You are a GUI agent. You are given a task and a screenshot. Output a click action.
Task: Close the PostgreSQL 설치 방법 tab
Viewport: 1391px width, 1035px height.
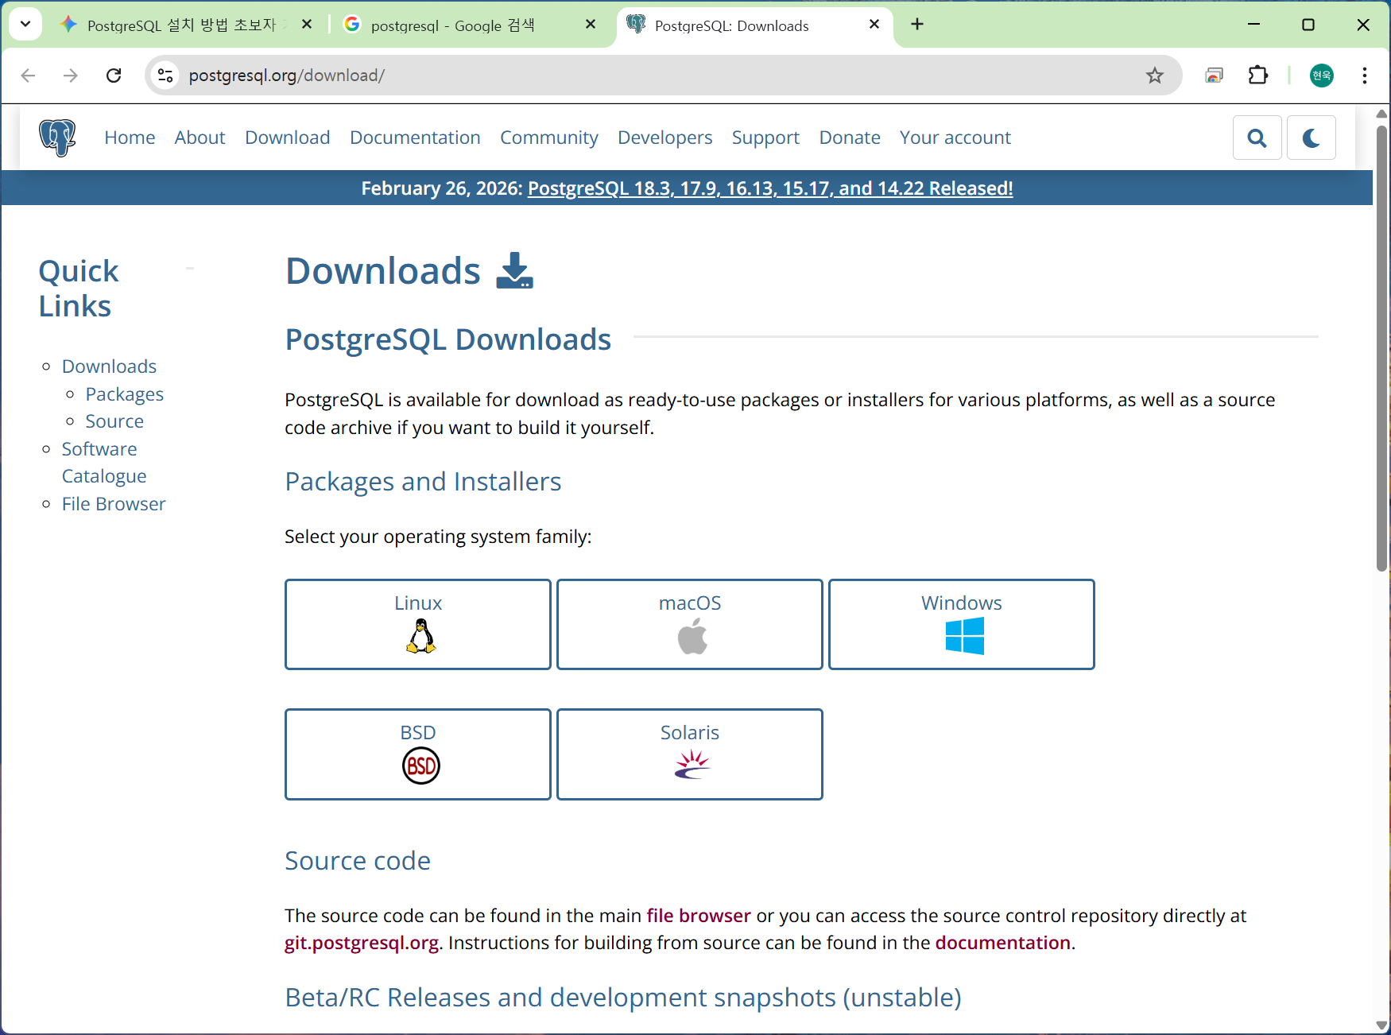point(307,25)
